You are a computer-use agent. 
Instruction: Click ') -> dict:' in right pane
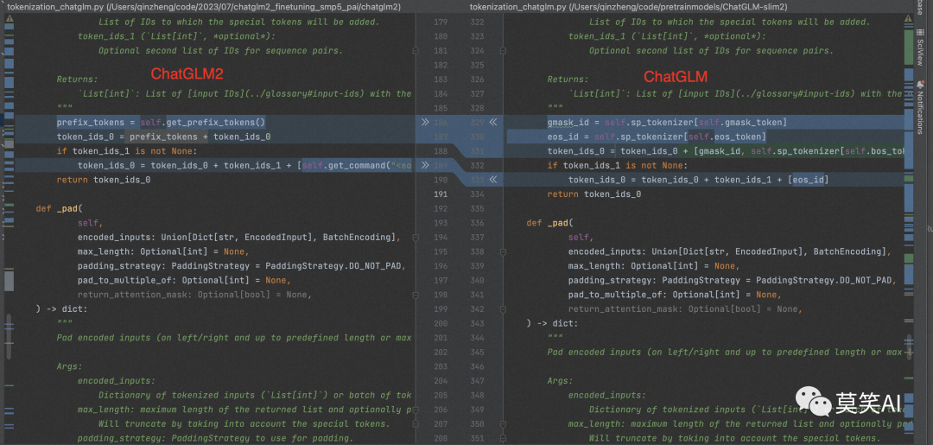[552, 323]
